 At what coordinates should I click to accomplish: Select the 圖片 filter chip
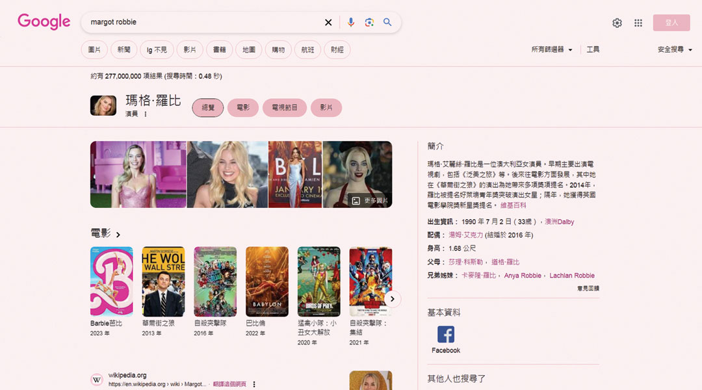point(94,49)
